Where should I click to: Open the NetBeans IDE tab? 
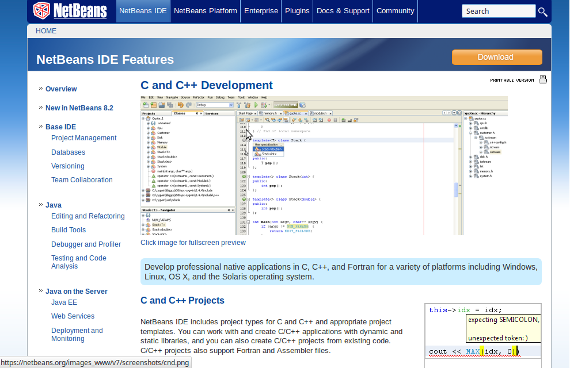[x=143, y=11]
